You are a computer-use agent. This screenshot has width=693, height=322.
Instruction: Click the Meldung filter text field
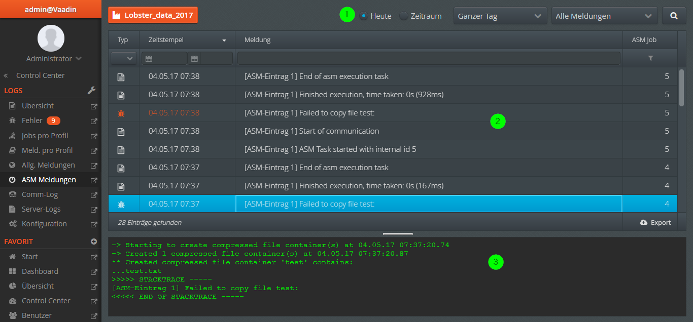429,58
